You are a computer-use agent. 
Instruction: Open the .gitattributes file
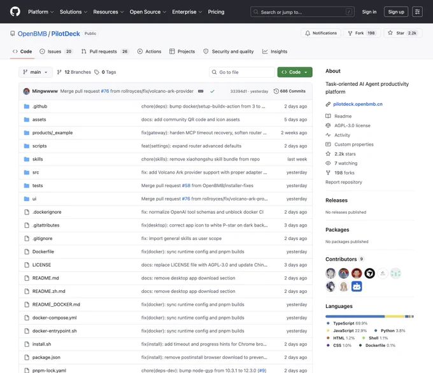pyautogui.click(x=46, y=225)
